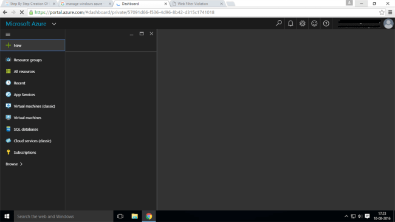The image size is (395, 222).
Task: Bookmark this page with star icon
Action: click(382, 12)
